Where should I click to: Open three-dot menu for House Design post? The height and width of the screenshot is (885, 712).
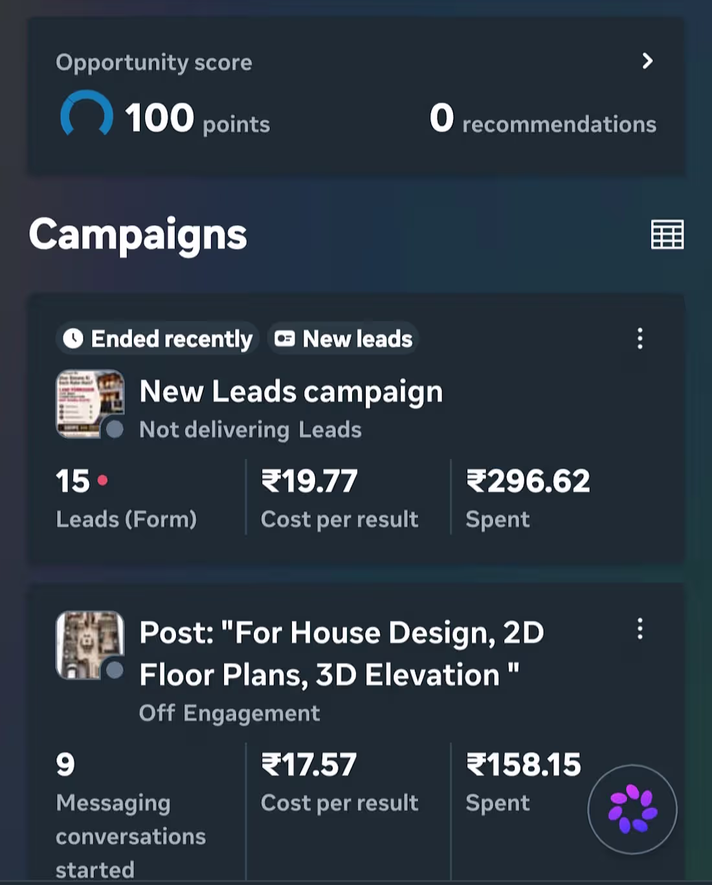coord(640,629)
